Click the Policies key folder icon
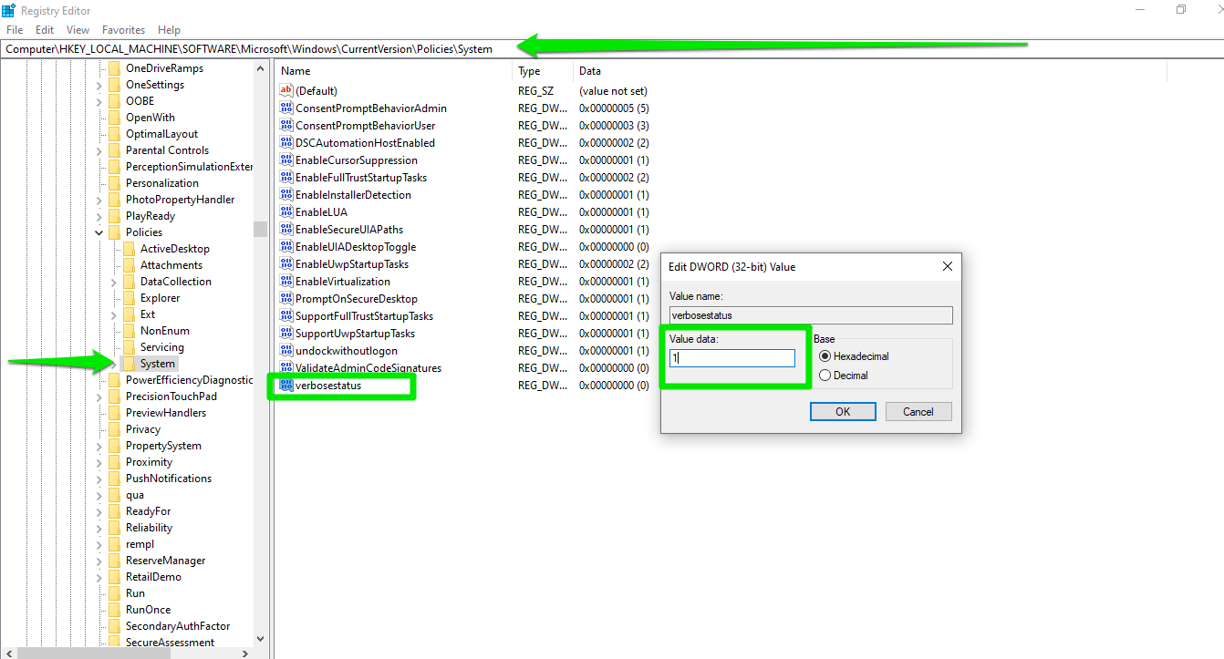 pos(114,232)
